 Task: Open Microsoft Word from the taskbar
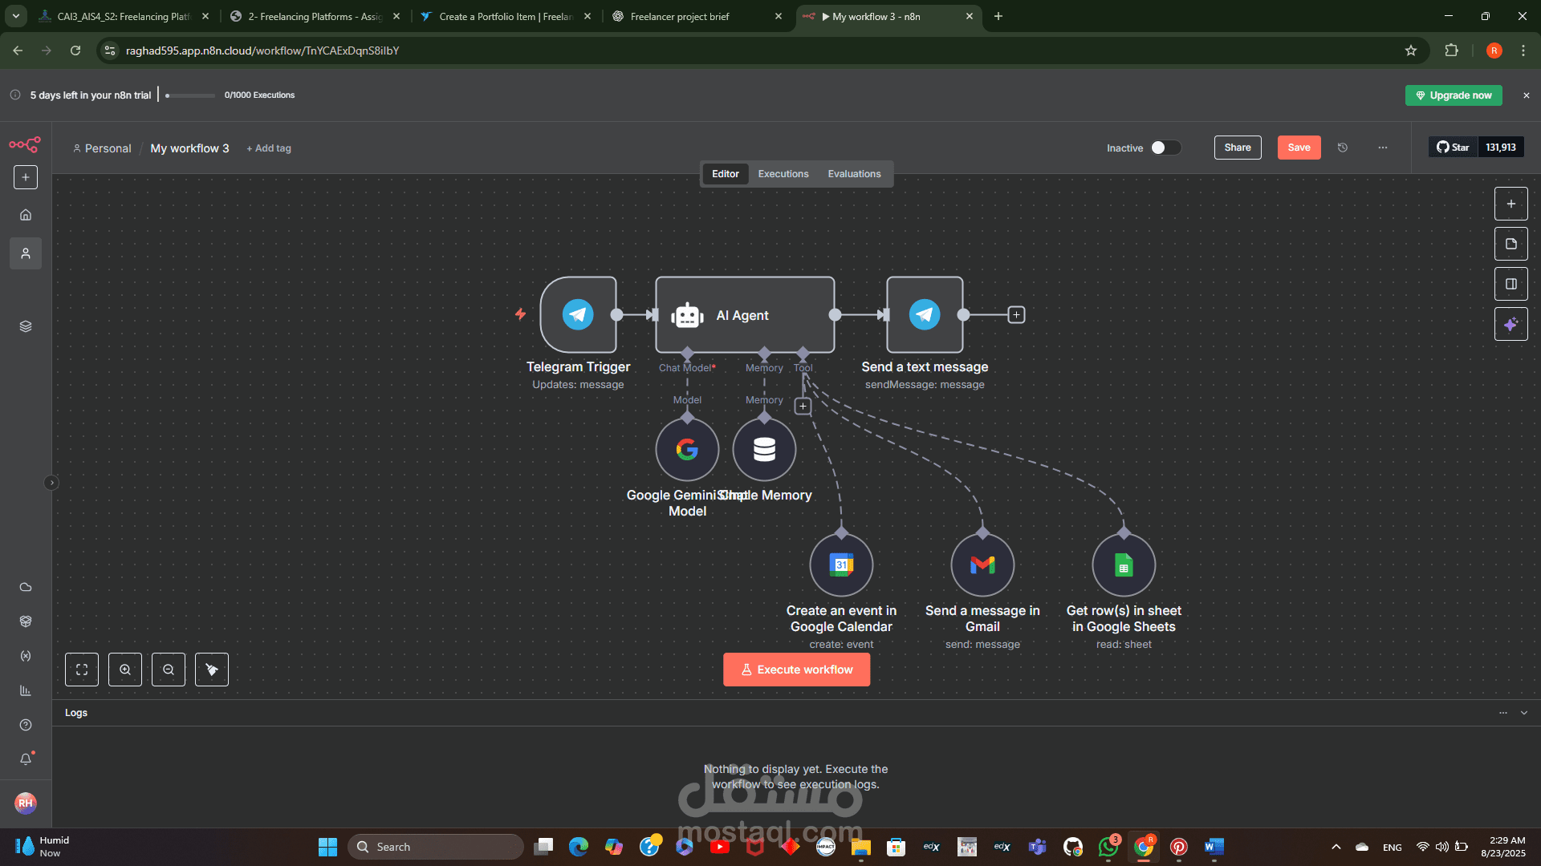[x=1214, y=847]
